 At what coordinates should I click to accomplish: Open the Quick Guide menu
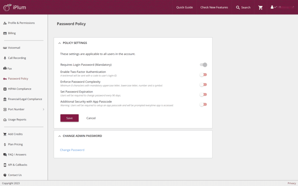(x=184, y=7)
